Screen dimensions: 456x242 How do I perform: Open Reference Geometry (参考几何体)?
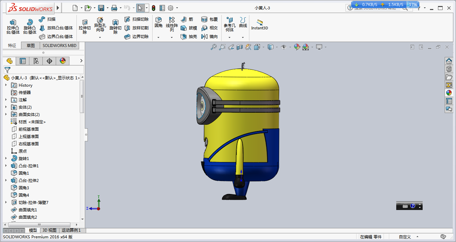tap(230, 24)
